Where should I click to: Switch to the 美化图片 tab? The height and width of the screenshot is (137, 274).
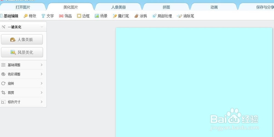[x=71, y=7]
